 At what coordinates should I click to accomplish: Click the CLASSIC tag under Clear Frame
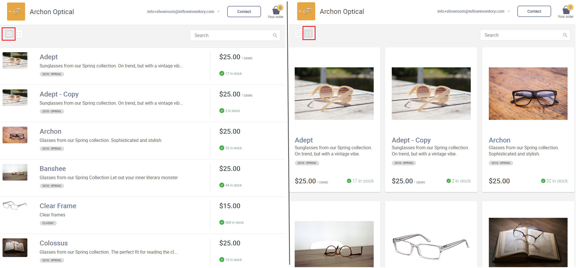(x=48, y=223)
